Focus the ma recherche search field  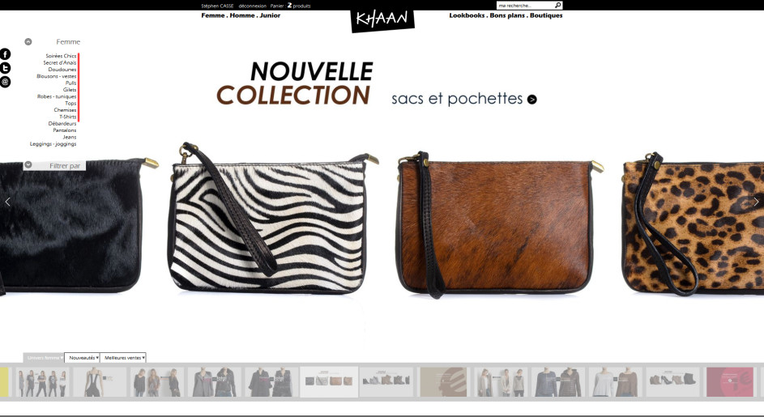pyautogui.click(x=525, y=6)
